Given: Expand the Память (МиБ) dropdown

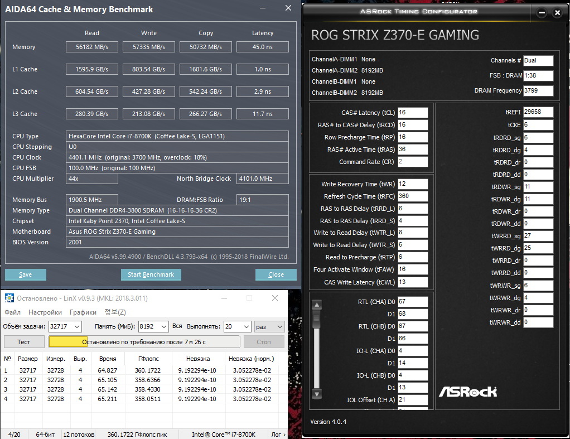Looking at the screenshot, I should tap(164, 327).
